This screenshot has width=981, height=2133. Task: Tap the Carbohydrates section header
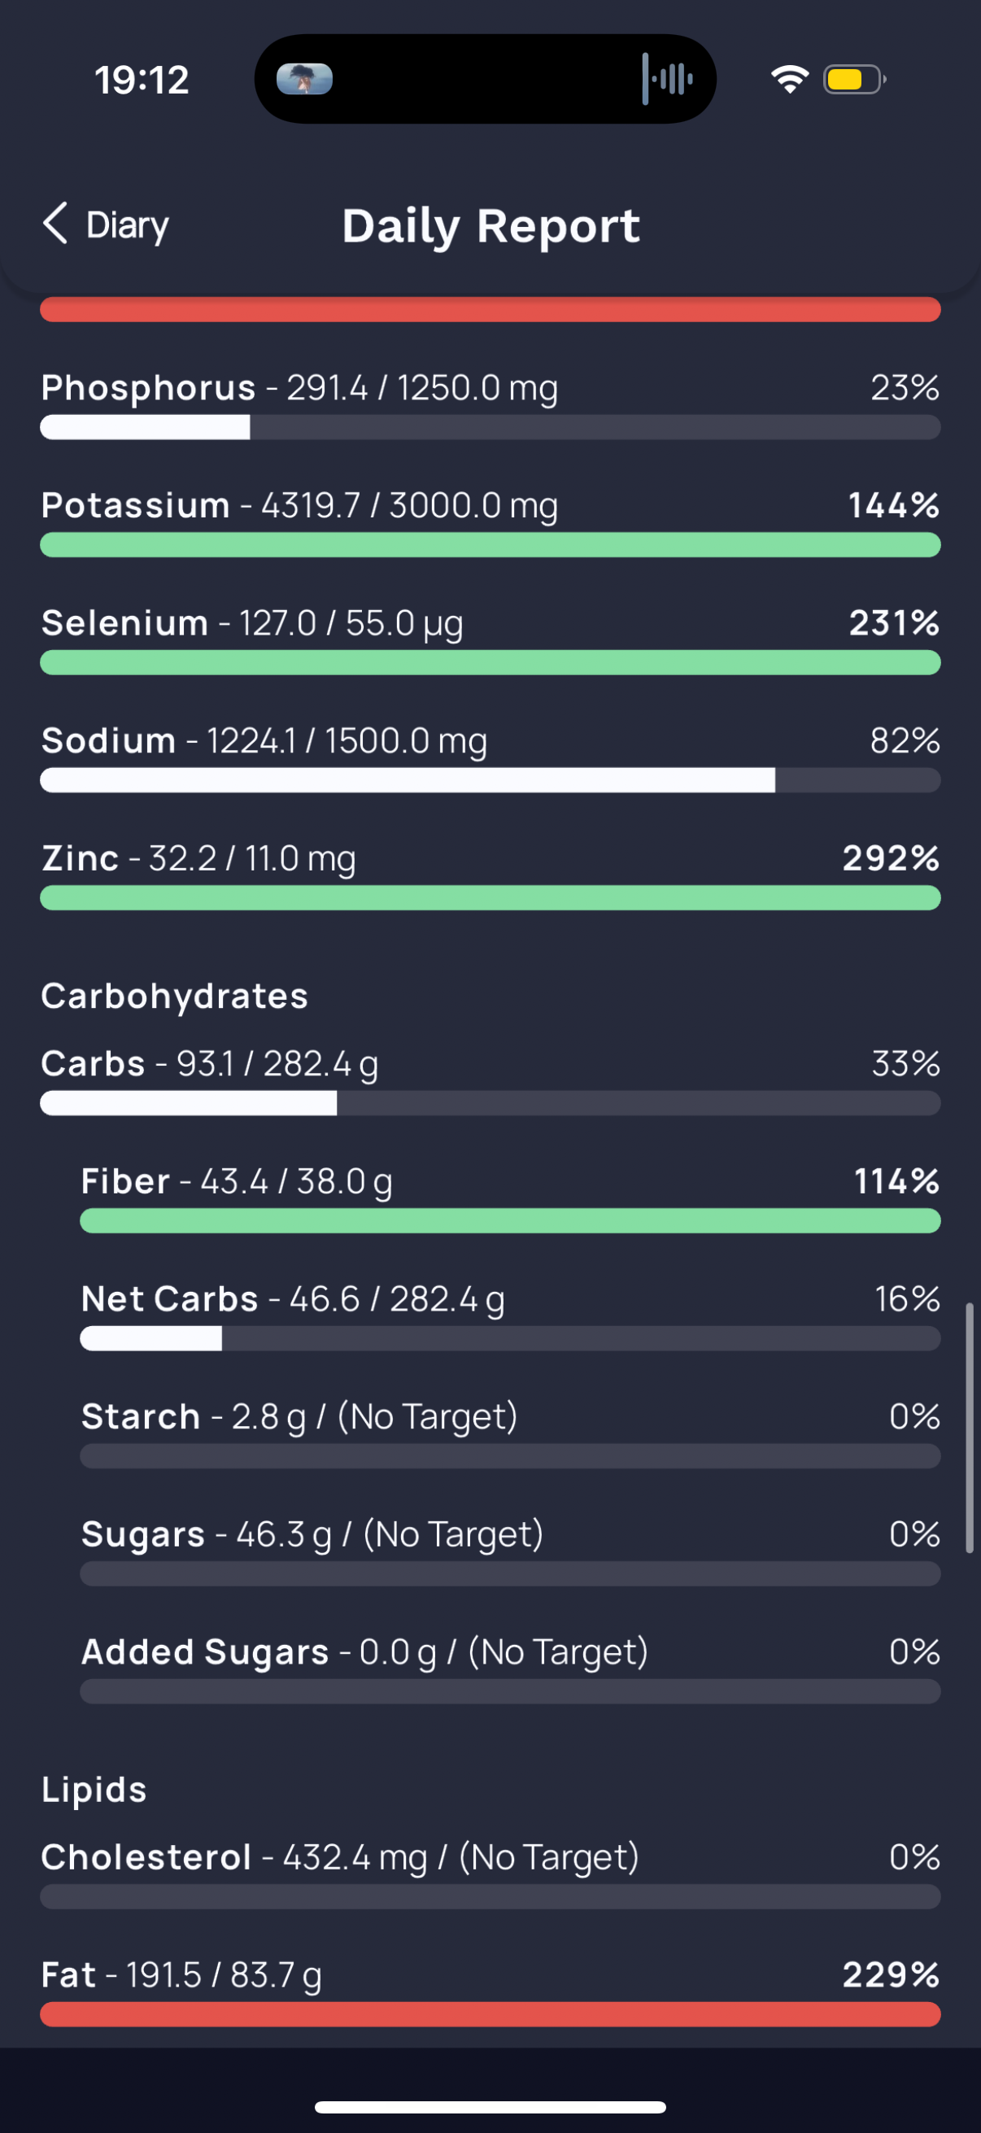(x=175, y=996)
